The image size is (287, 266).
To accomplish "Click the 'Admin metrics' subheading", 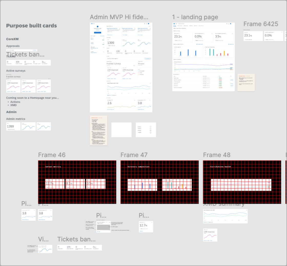I will pyautogui.click(x=16, y=119).
